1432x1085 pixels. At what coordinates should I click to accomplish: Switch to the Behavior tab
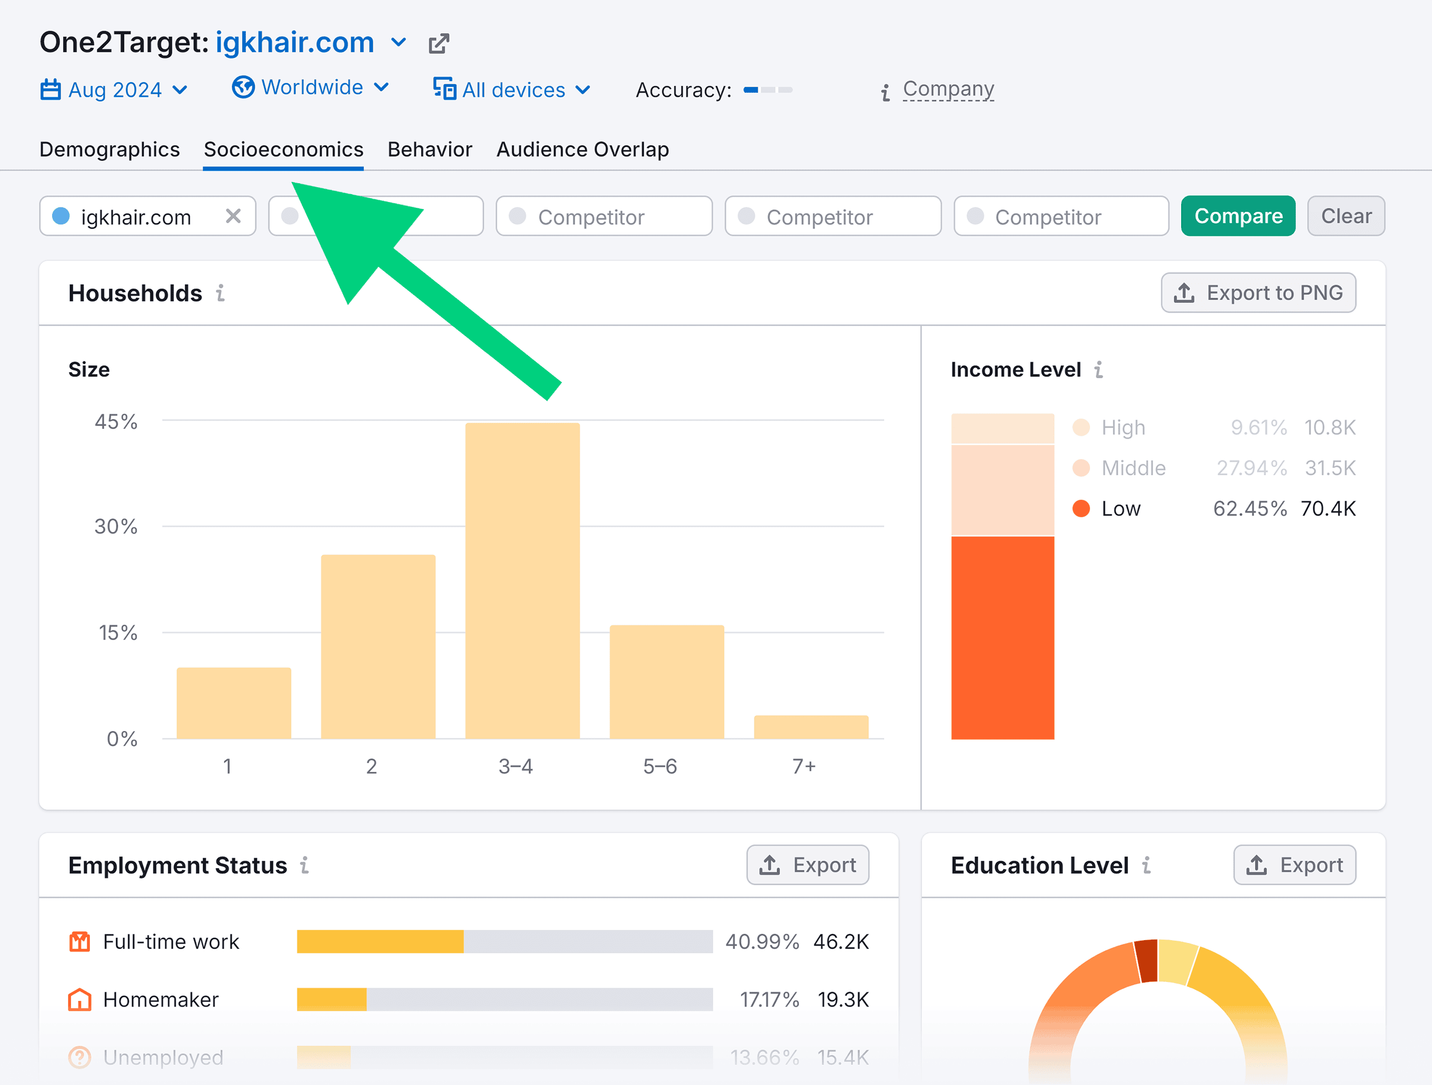[x=431, y=148]
